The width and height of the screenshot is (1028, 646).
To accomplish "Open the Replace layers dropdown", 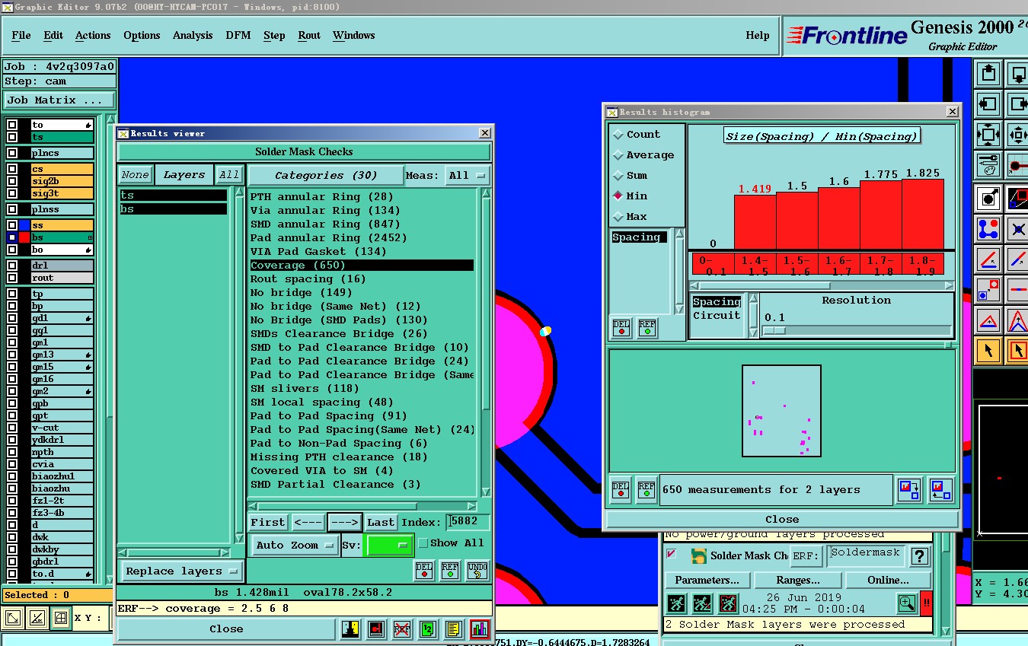I will [181, 571].
